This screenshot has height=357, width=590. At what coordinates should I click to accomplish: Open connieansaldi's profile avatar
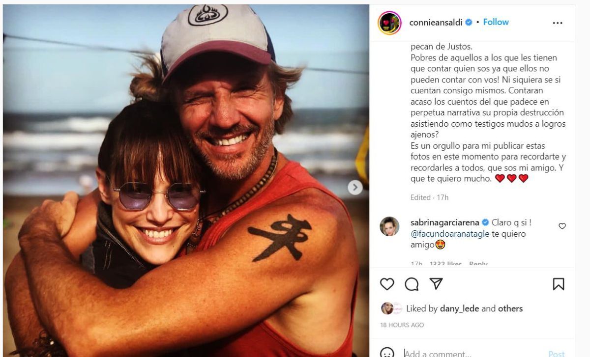pos(389,23)
